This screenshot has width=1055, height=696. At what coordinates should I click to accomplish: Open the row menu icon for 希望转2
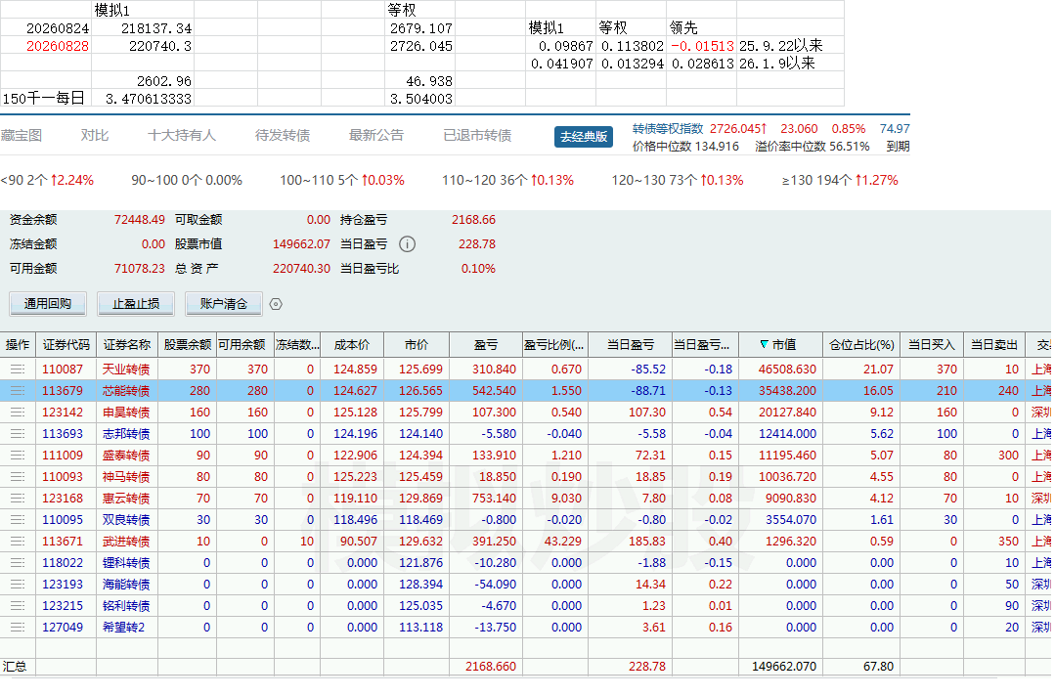point(18,628)
